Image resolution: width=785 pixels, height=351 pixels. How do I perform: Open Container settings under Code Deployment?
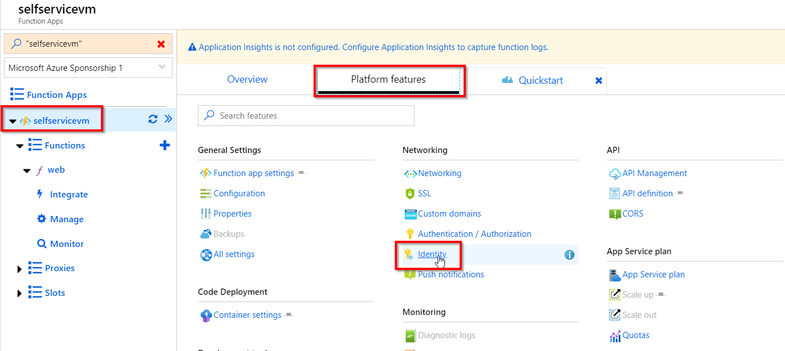248,315
